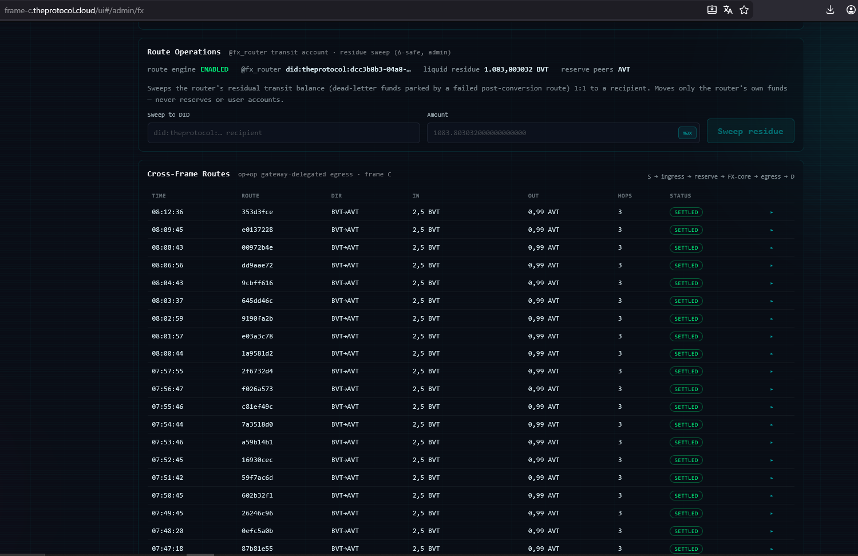Click the Sweep residue button
Image resolution: width=858 pixels, height=556 pixels.
point(750,131)
